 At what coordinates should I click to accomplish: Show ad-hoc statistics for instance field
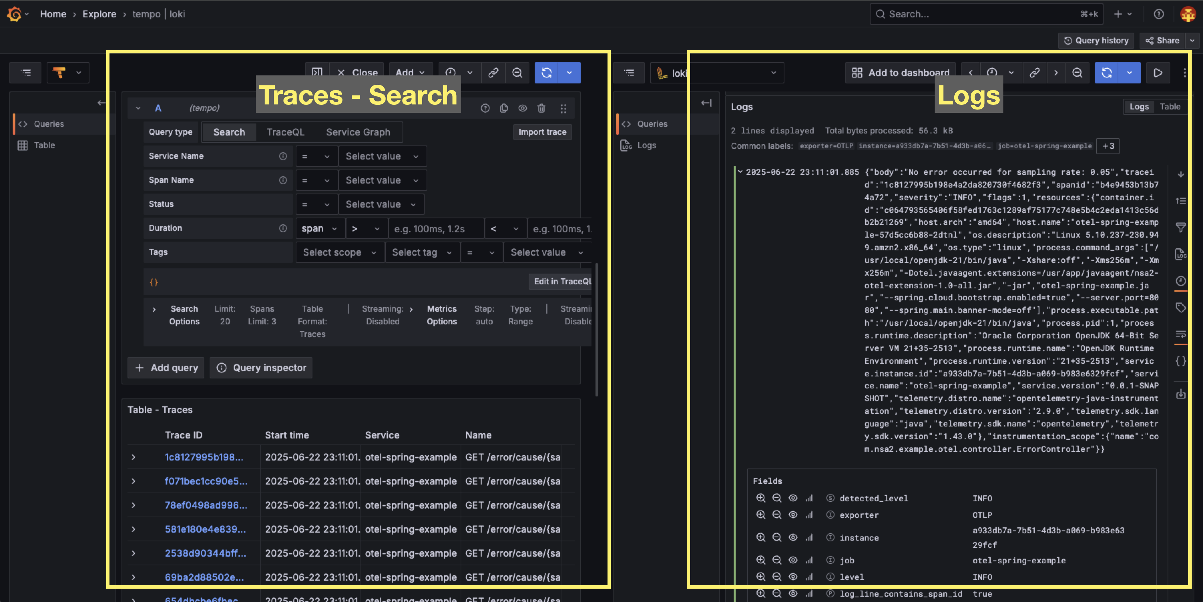[x=809, y=538]
